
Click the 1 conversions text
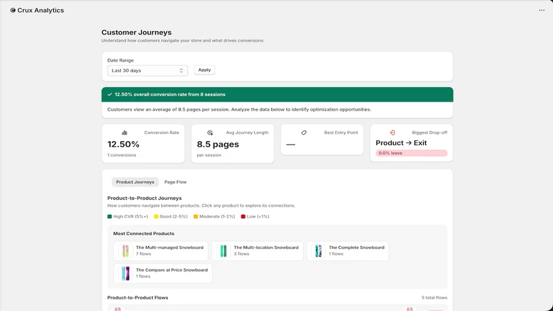(x=122, y=155)
